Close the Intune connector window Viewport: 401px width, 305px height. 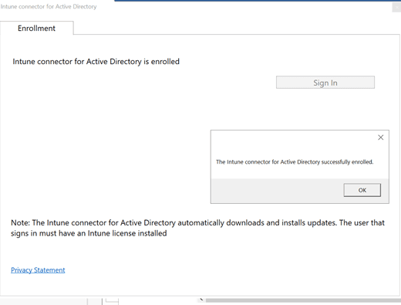396,8
